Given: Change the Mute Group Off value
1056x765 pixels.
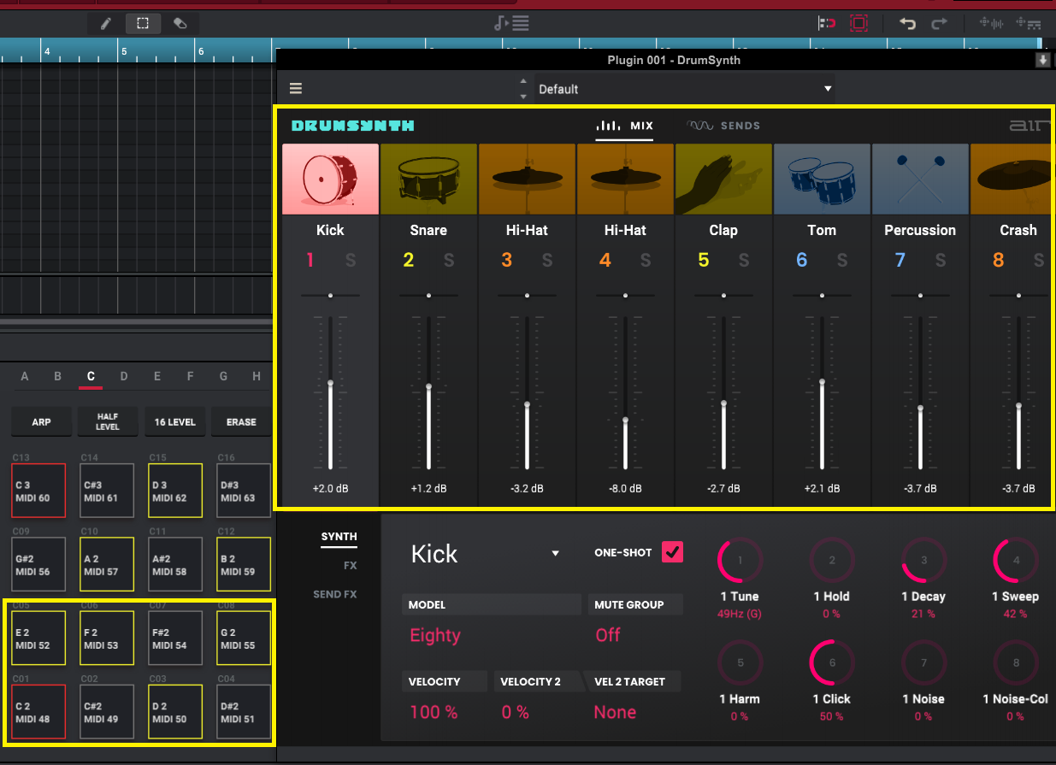Looking at the screenshot, I should tap(608, 635).
